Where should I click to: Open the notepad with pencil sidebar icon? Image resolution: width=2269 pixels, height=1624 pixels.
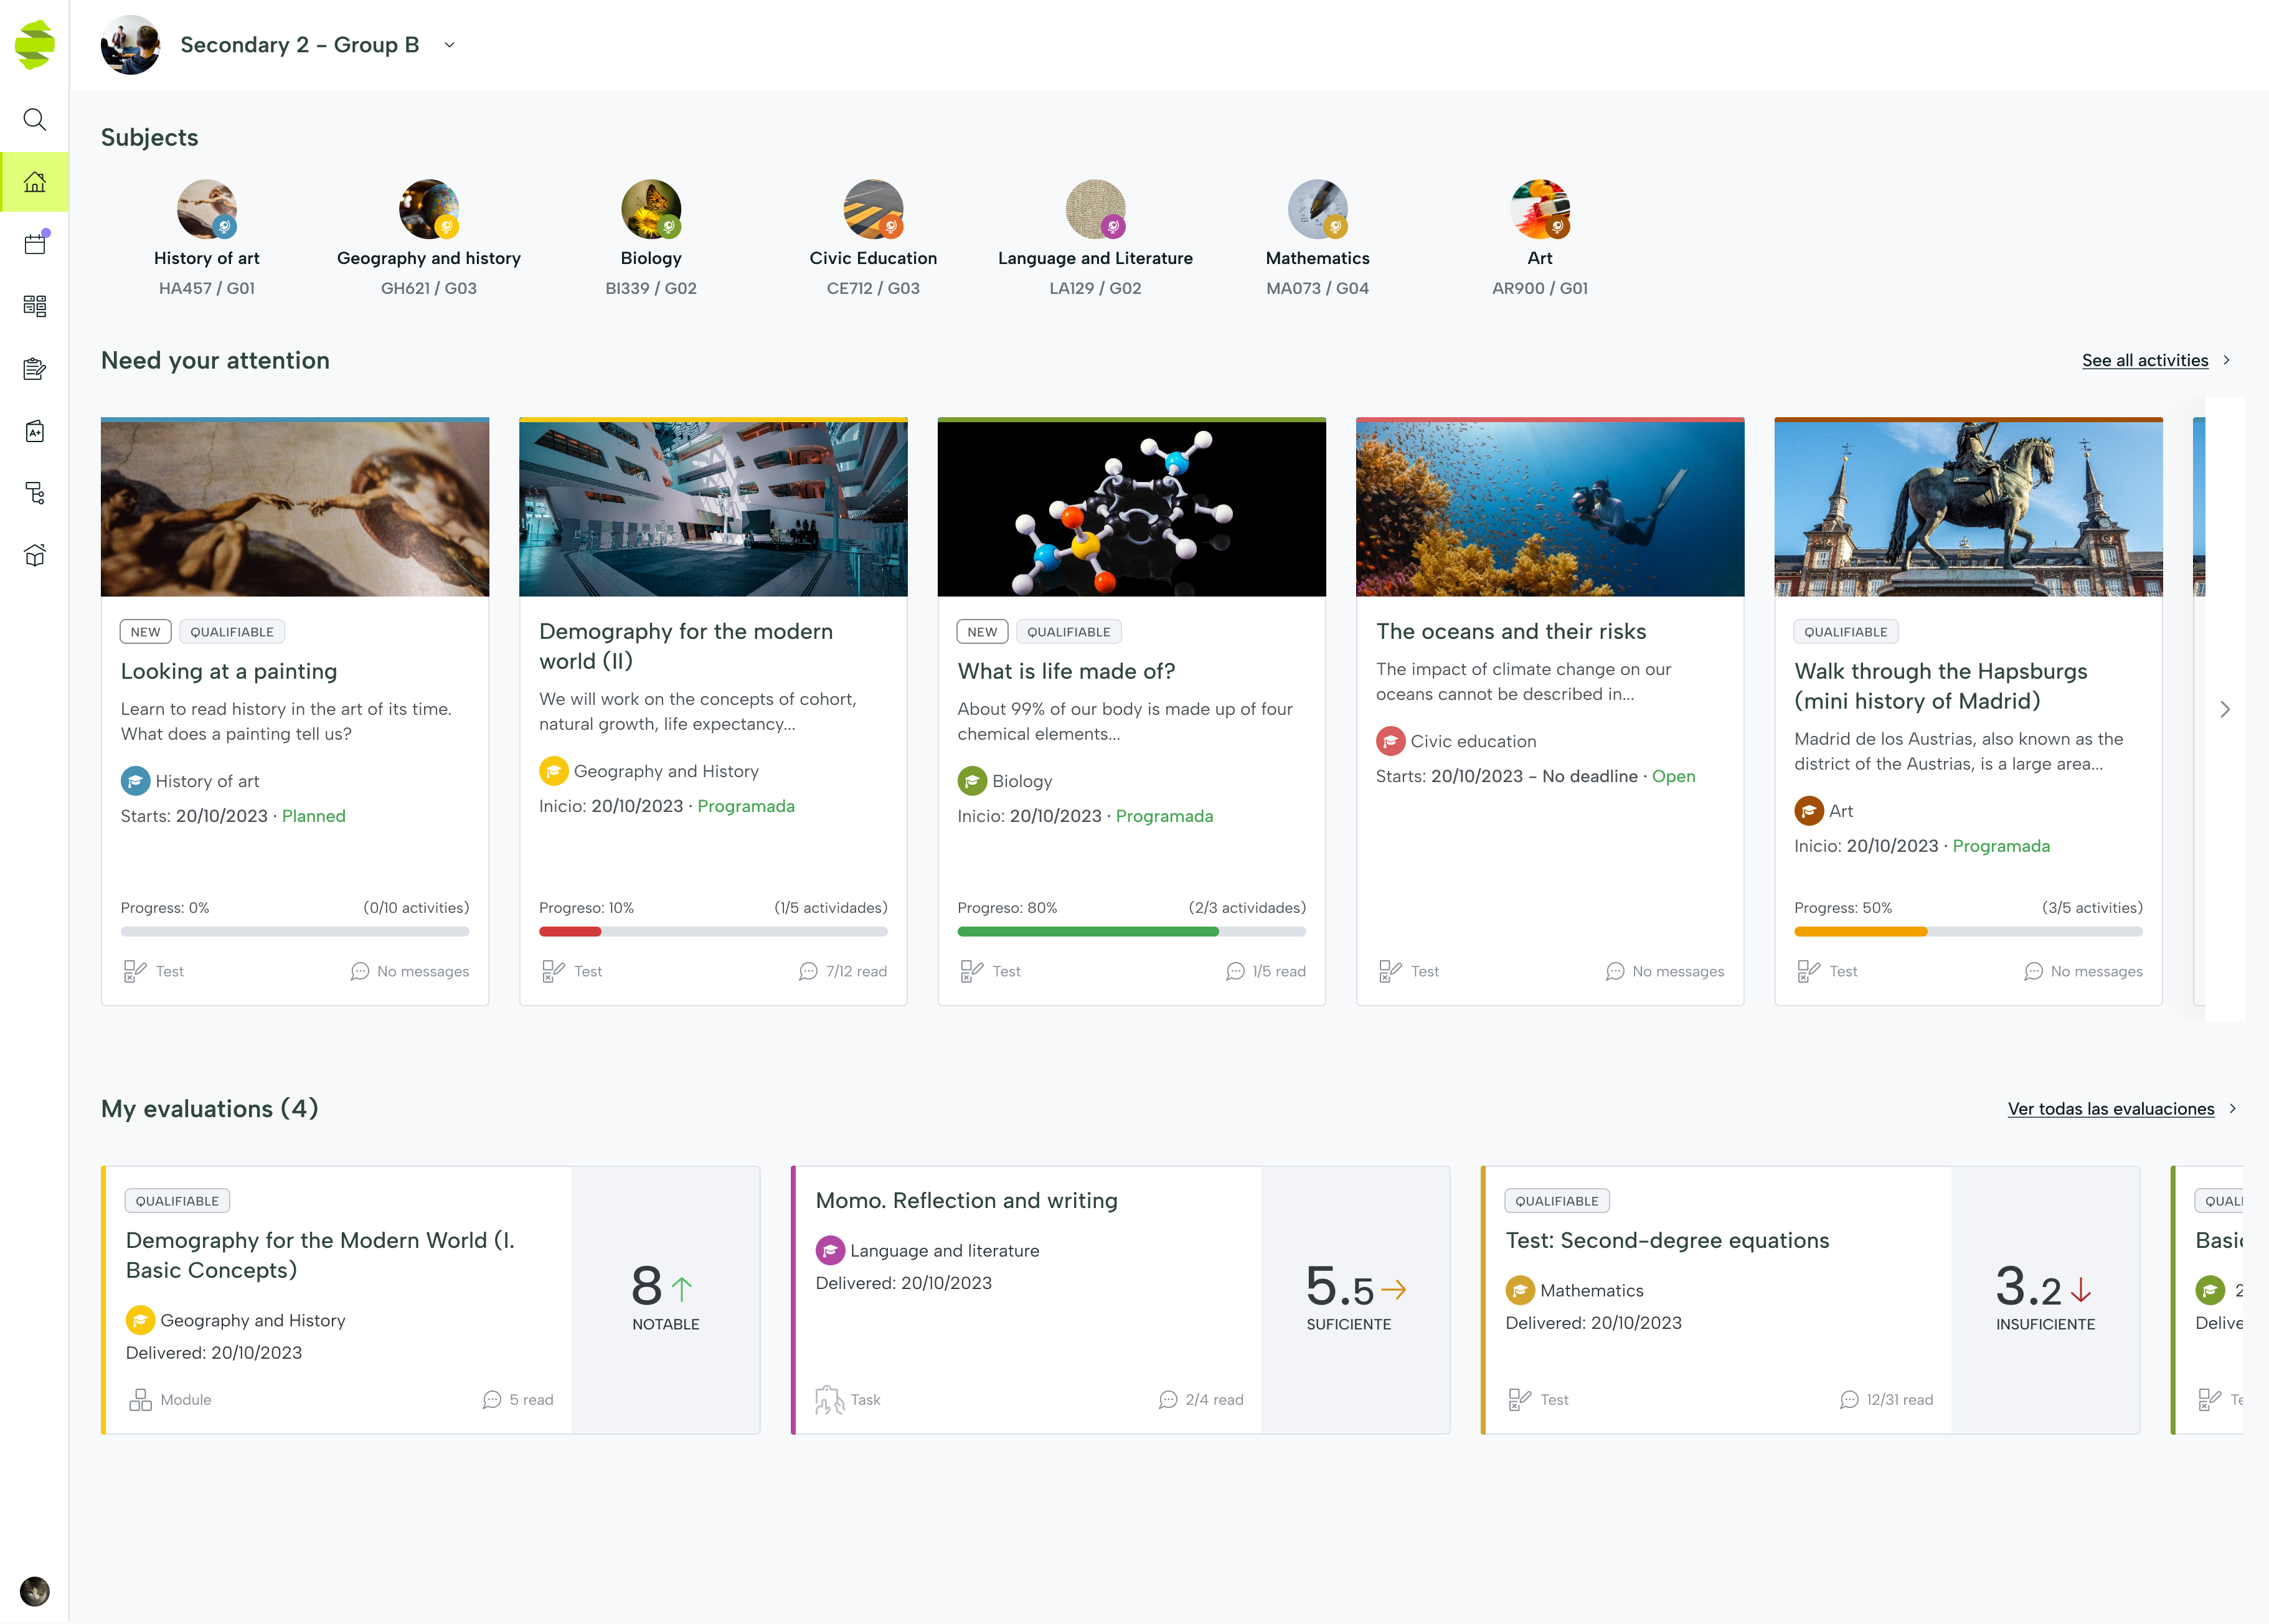[x=35, y=369]
